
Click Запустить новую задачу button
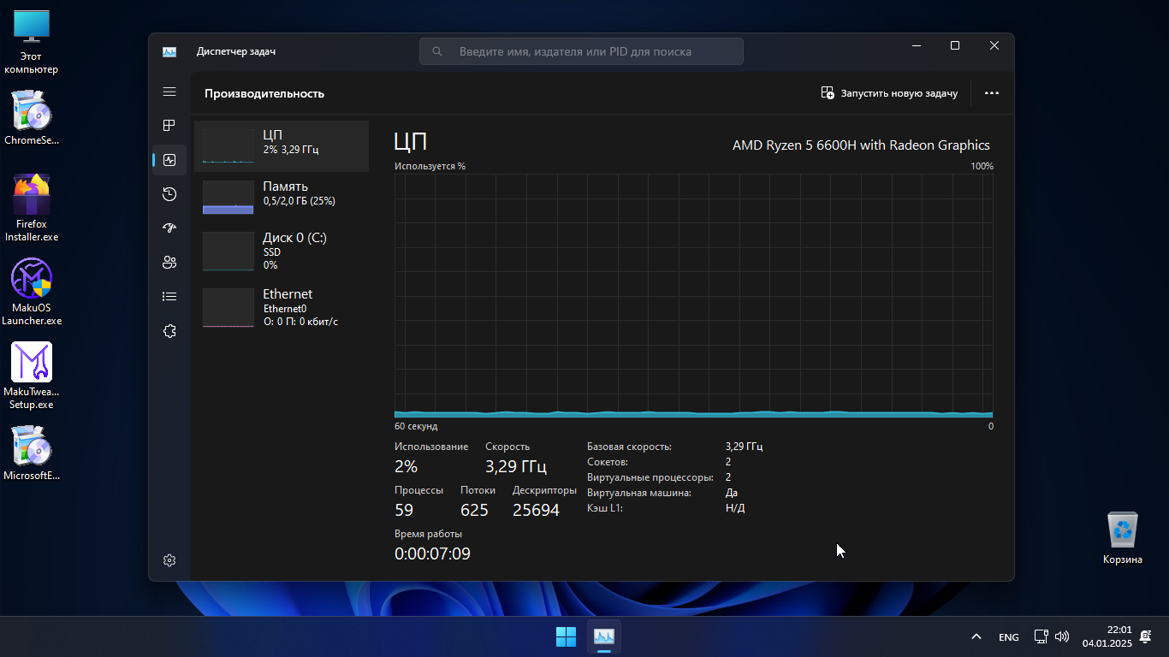coord(889,93)
